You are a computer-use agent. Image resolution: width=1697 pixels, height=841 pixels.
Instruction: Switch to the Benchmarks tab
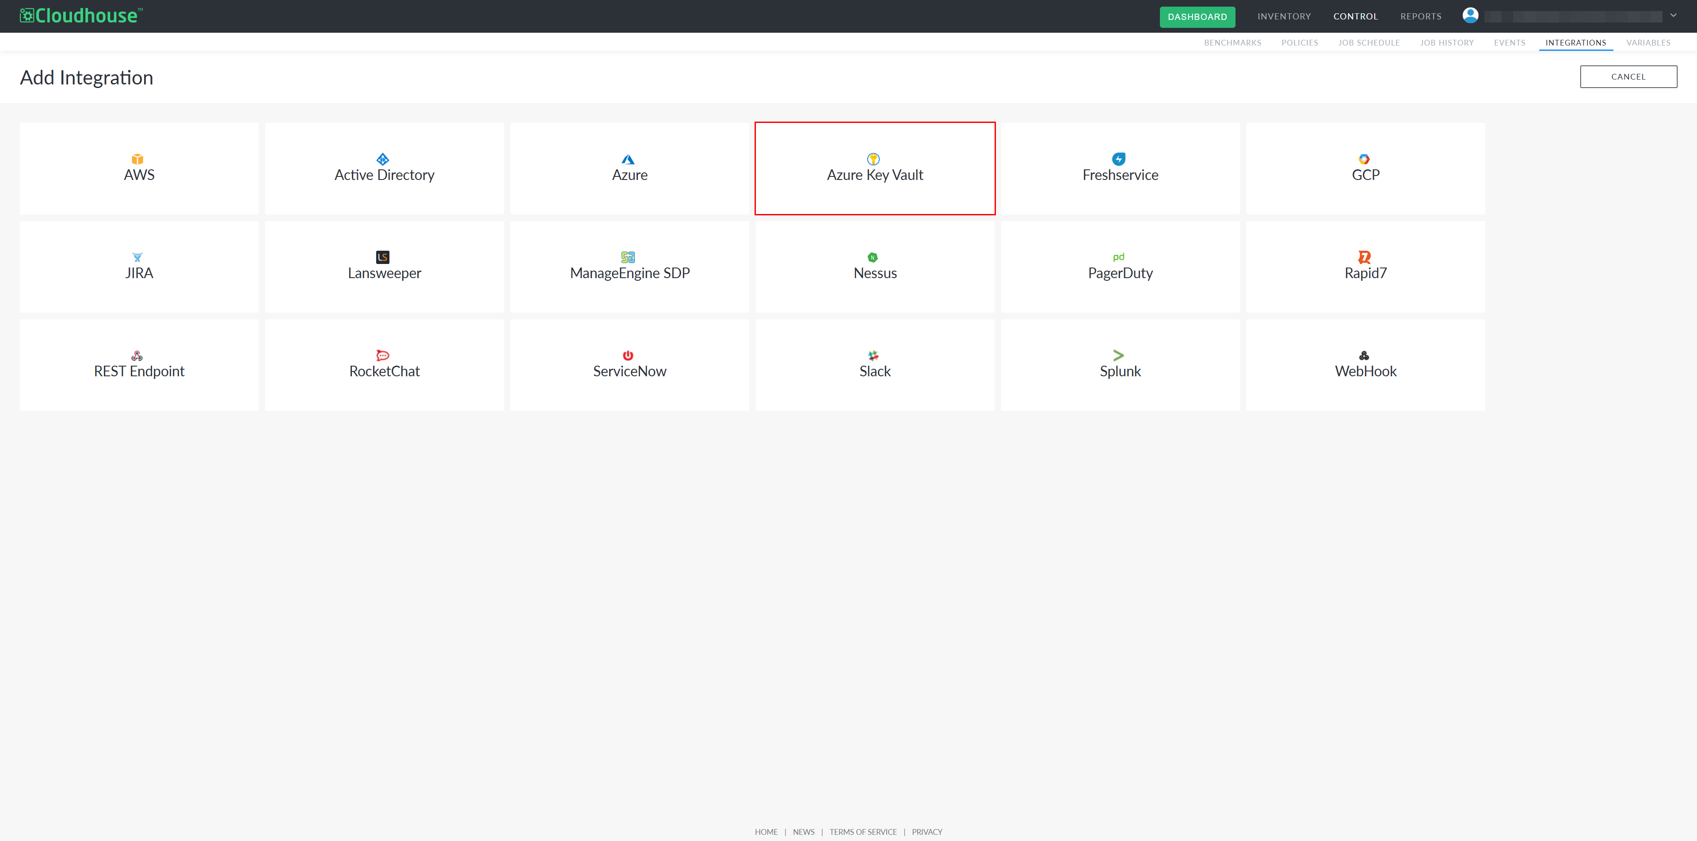coord(1232,43)
